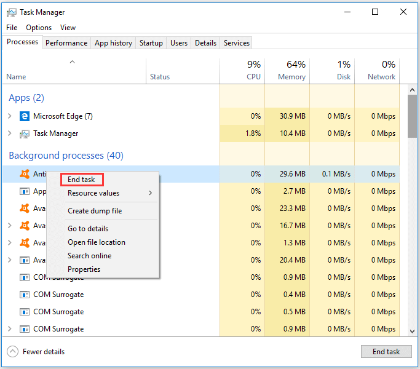Choose Create dump file option
Screen dimensions: 420x369
[x=95, y=211]
